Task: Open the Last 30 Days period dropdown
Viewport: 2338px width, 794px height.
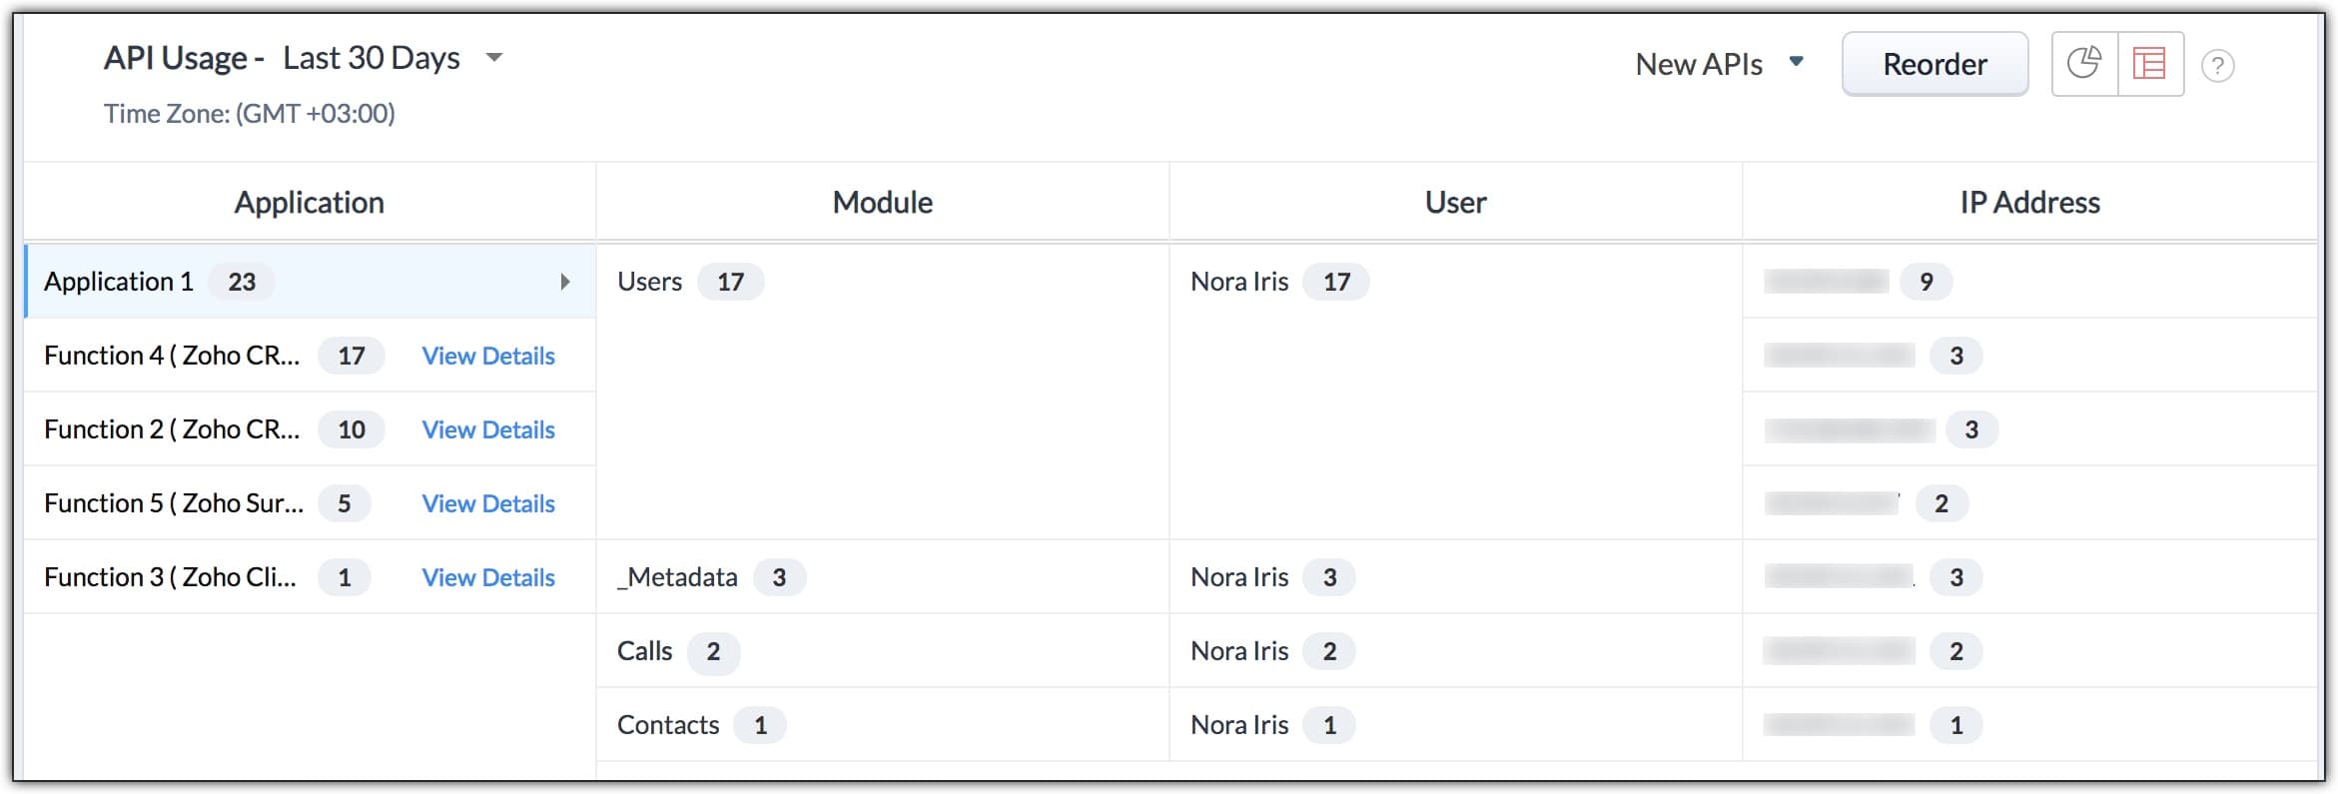Action: pos(493,58)
